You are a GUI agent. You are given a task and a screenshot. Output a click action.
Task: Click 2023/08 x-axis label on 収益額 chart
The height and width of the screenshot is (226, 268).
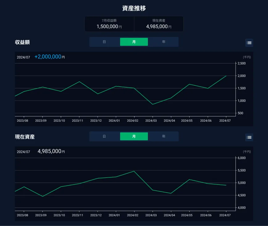pyautogui.click(x=22, y=121)
